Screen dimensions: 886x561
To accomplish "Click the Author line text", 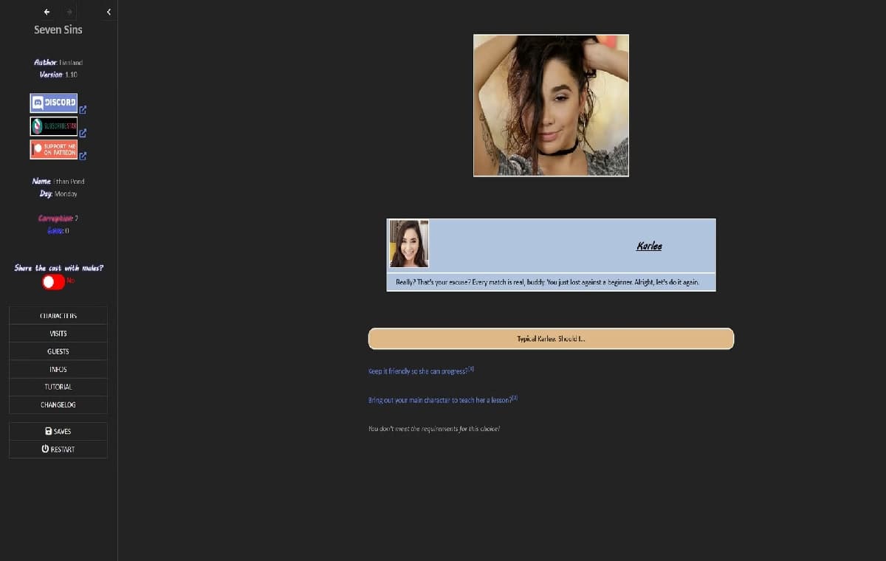I will [58, 63].
